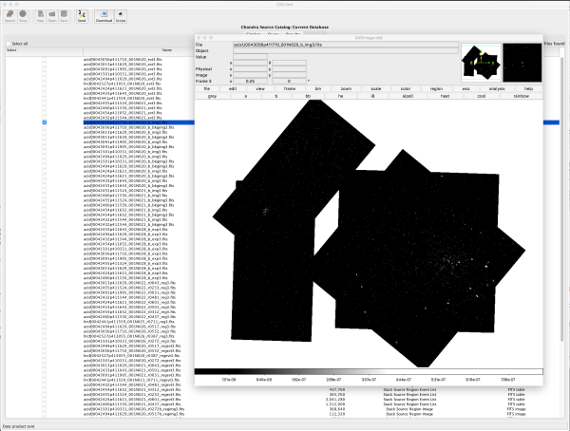Check the first file row checkbox
The height and width of the screenshot is (431, 570).
click(45, 58)
